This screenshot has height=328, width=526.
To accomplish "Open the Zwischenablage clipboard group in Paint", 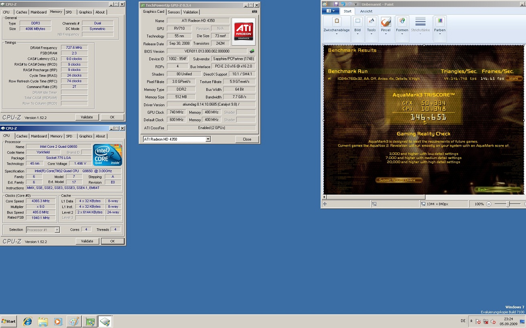I will [x=337, y=28].
